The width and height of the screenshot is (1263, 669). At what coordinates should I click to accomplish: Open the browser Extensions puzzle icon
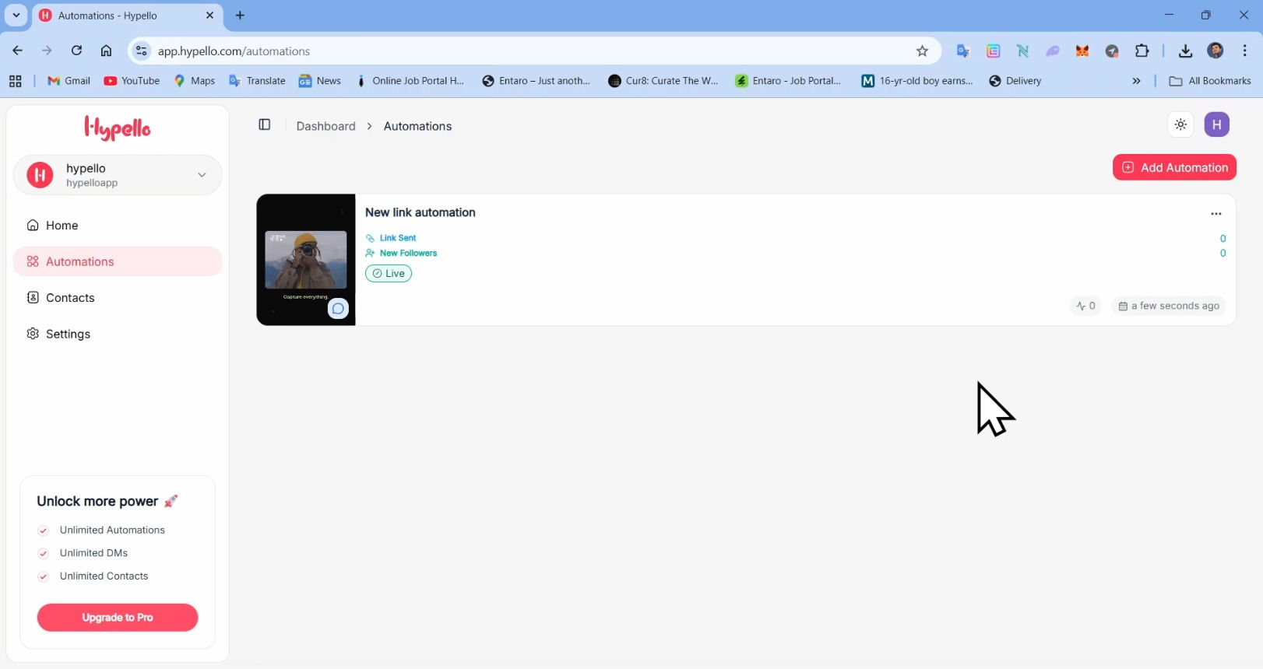[1142, 51]
